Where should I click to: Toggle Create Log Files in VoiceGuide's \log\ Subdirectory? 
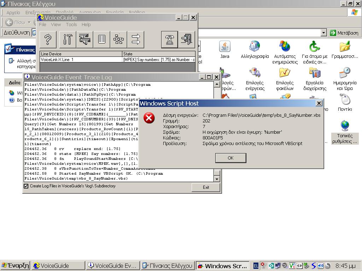pos(26,186)
